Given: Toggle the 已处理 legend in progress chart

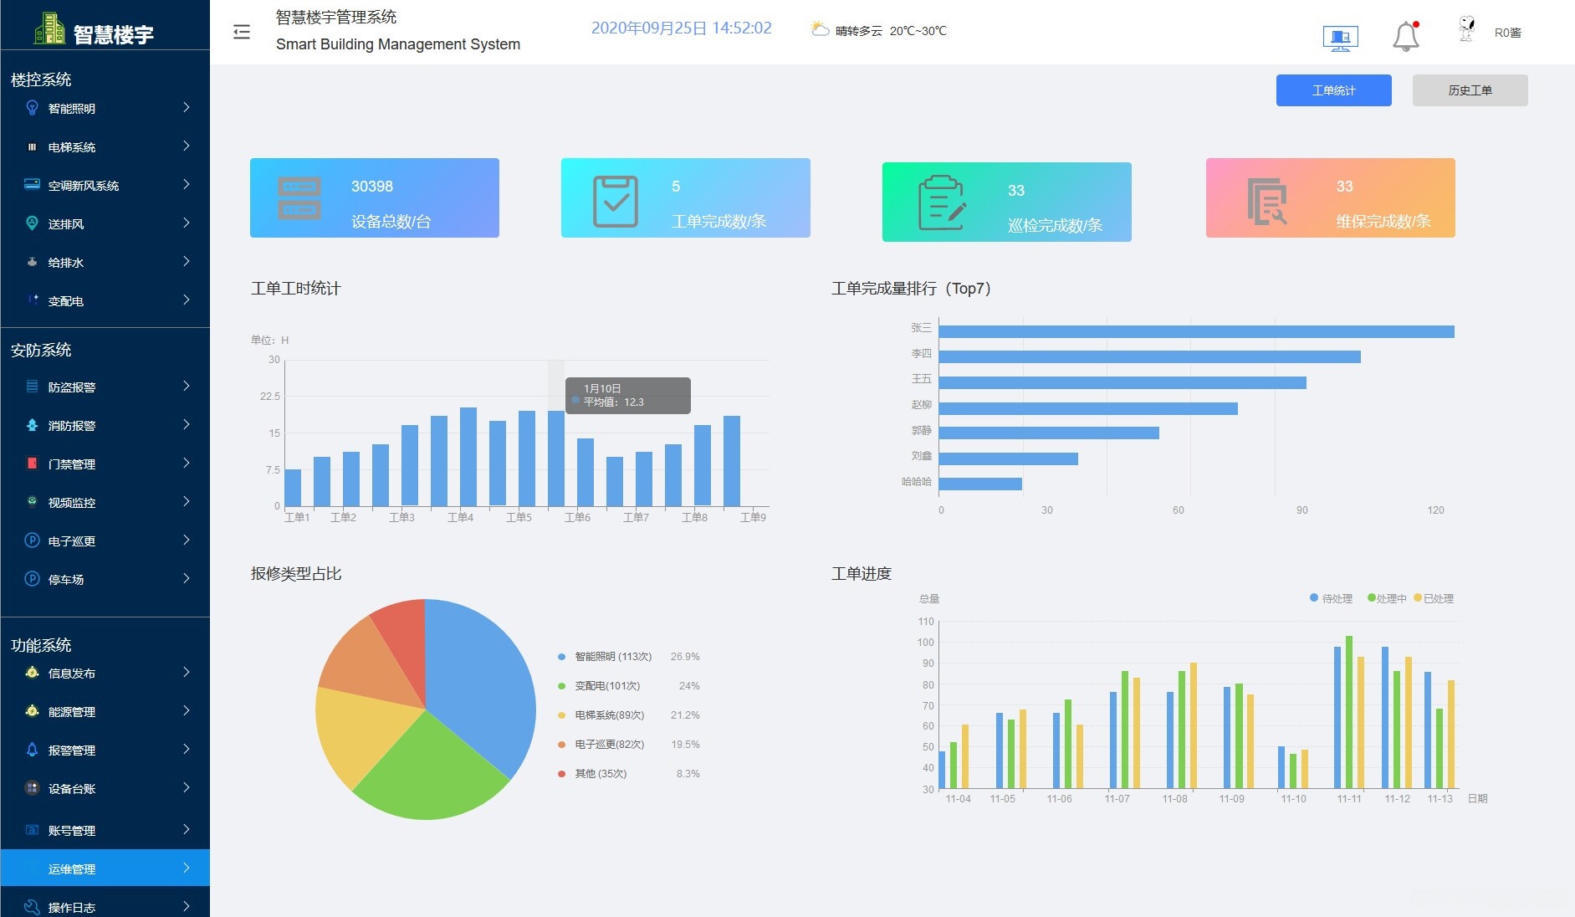Looking at the screenshot, I should pyautogui.click(x=1434, y=598).
